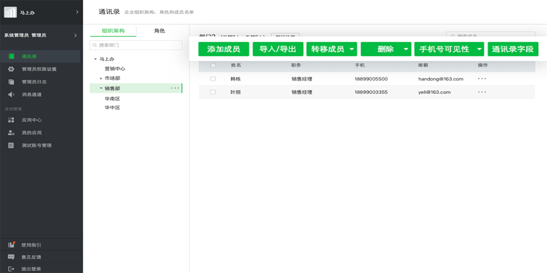Click the 意见反馈 chat icon

(x=11, y=257)
